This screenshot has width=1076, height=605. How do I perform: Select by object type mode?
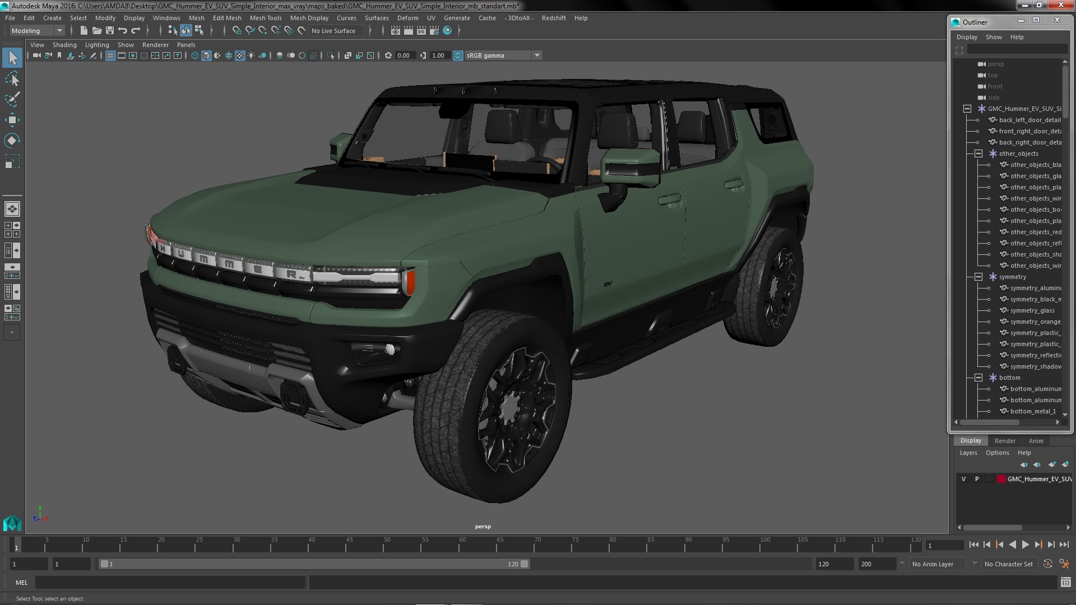click(186, 31)
